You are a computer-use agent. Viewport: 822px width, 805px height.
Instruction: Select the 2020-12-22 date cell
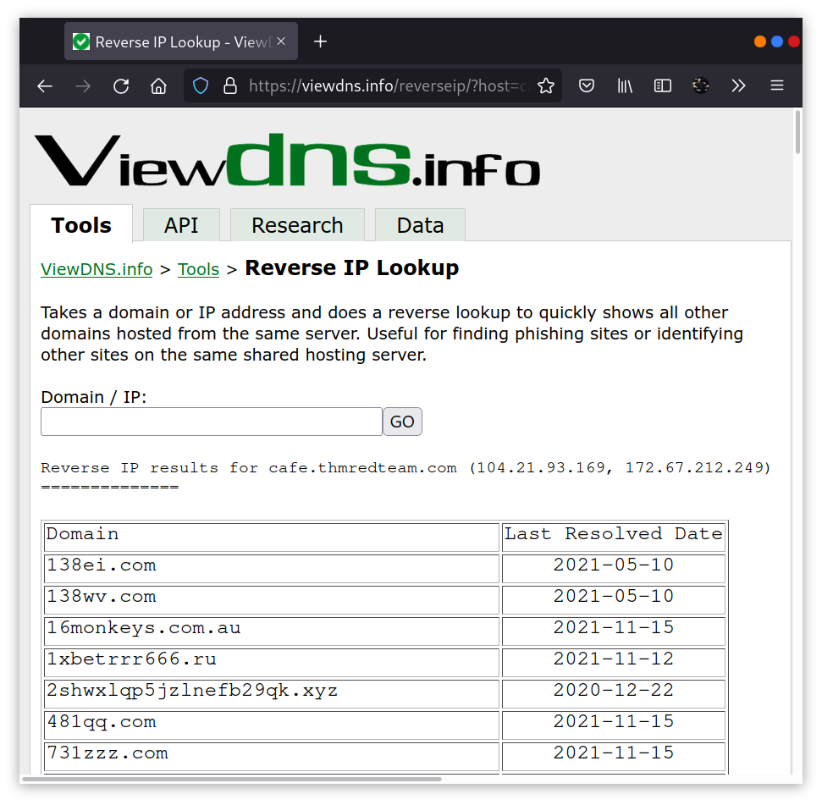point(614,694)
